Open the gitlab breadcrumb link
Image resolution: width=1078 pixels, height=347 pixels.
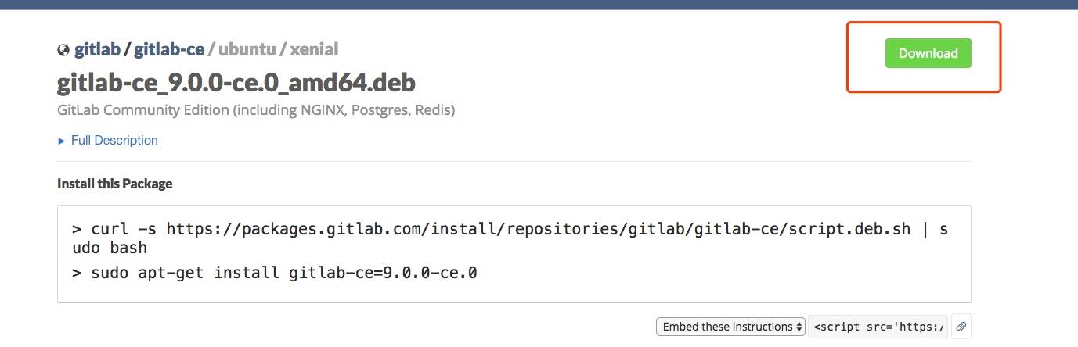tap(97, 50)
